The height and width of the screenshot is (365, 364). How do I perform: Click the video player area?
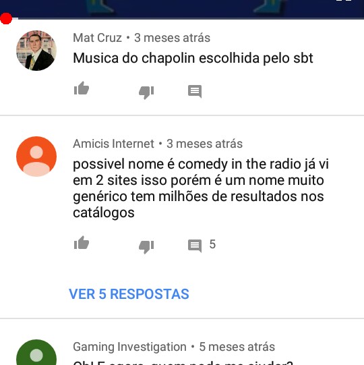point(182,8)
